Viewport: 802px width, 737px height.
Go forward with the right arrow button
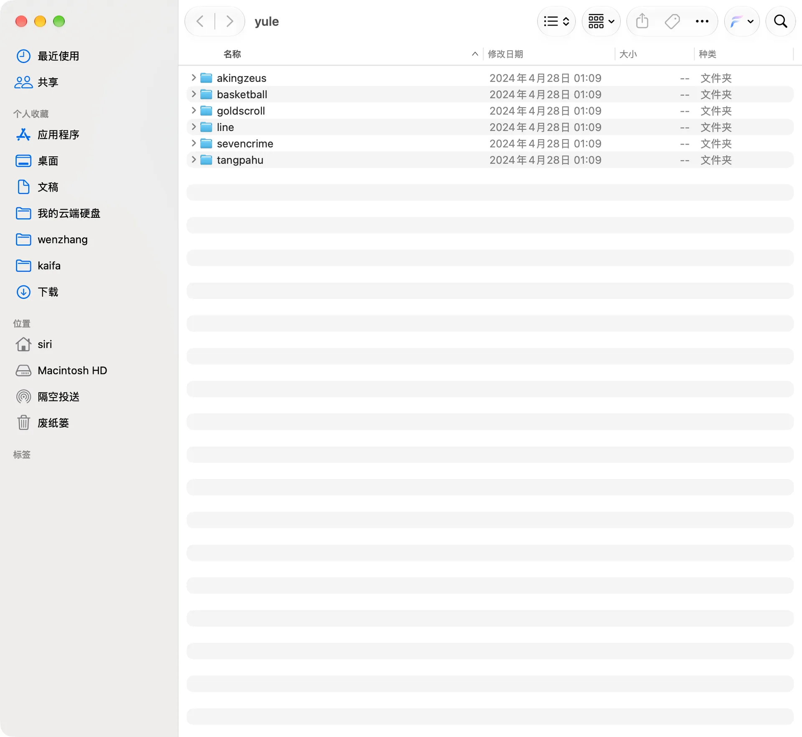(x=229, y=21)
